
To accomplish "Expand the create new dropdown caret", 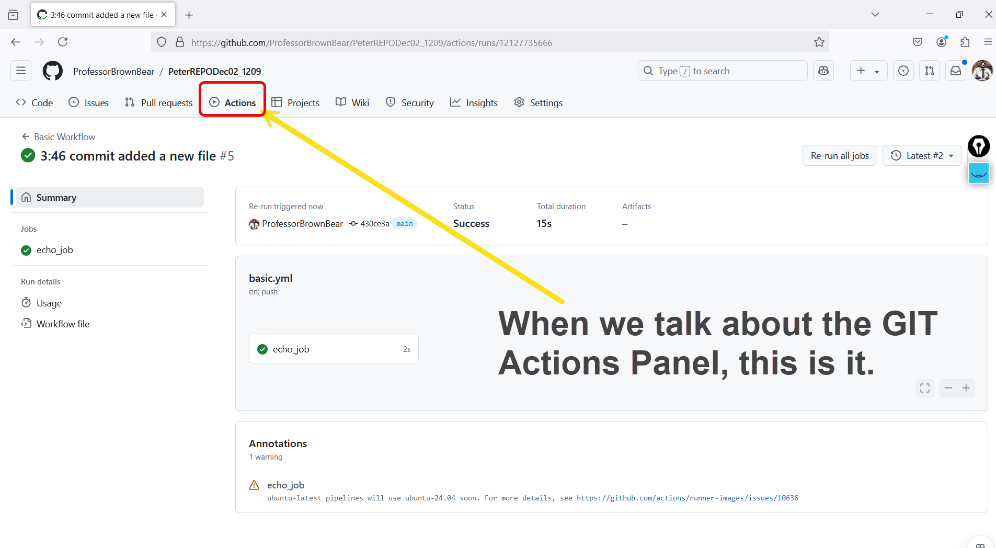I will point(877,72).
